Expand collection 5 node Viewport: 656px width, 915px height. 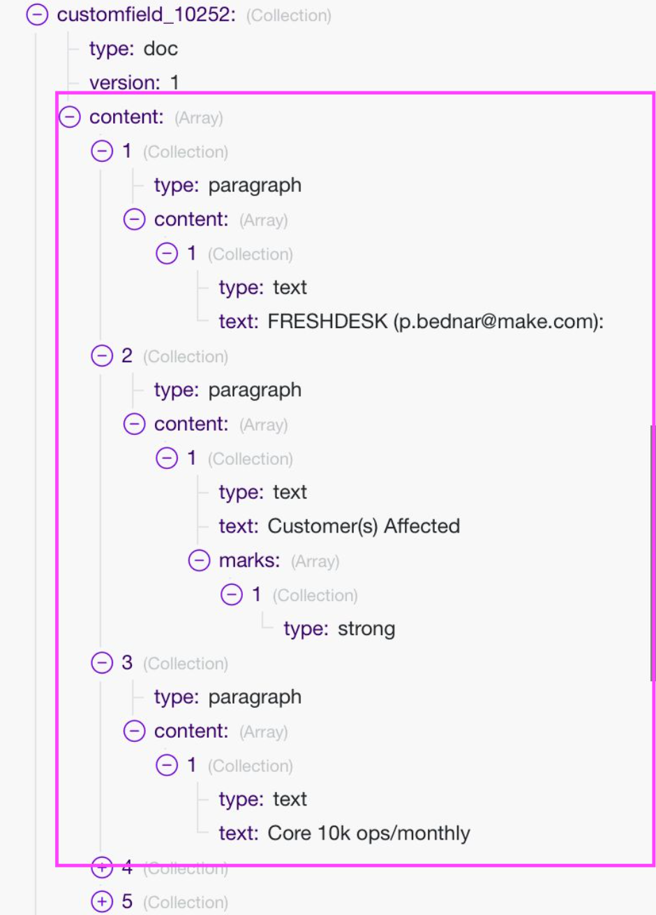pos(102,901)
